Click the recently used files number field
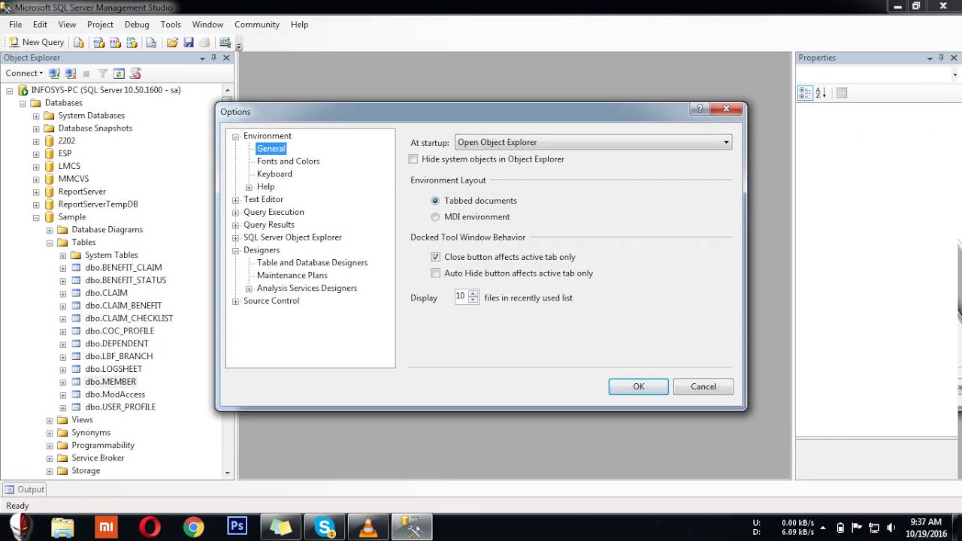Screen dimensions: 962x541 (x=460, y=297)
